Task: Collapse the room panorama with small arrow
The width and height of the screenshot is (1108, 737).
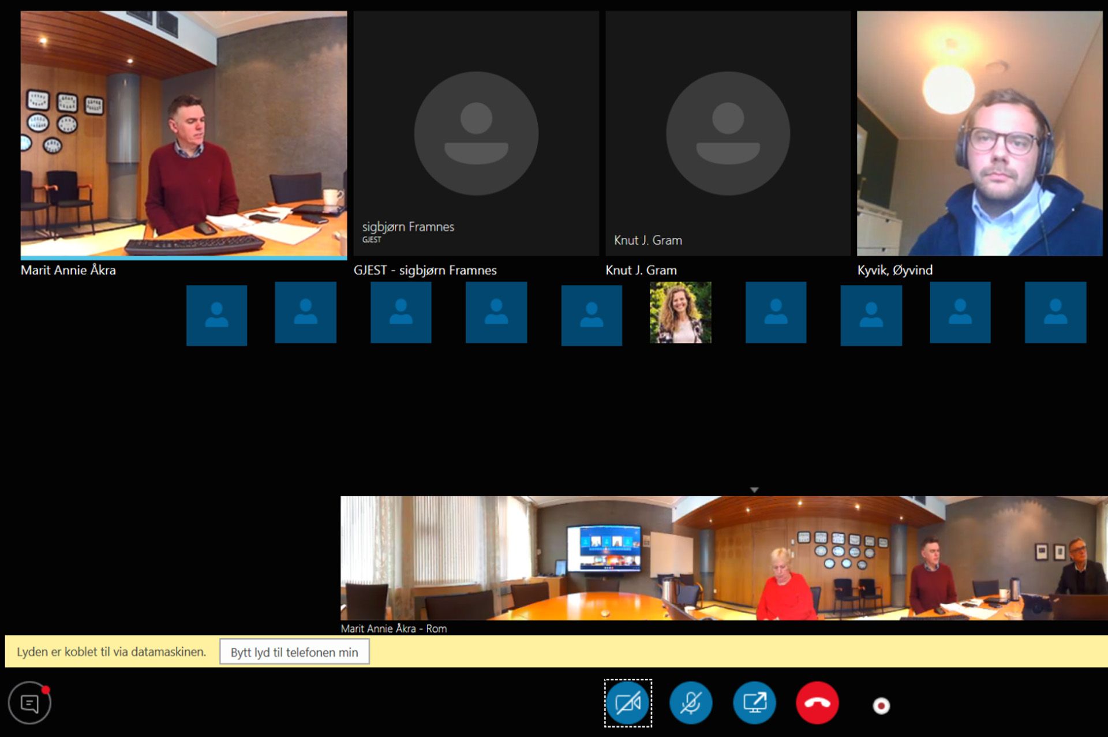Action: pyautogui.click(x=754, y=489)
